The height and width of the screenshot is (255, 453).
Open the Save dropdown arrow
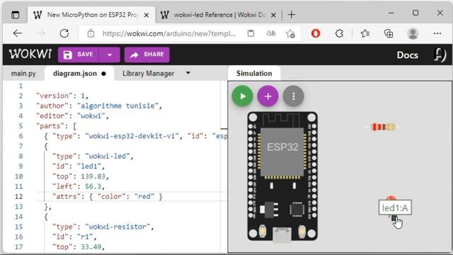(x=110, y=55)
